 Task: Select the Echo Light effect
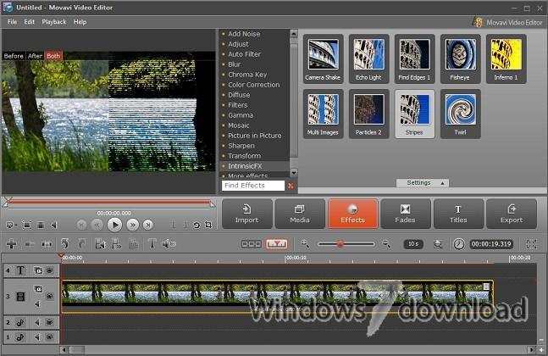pyautogui.click(x=368, y=58)
